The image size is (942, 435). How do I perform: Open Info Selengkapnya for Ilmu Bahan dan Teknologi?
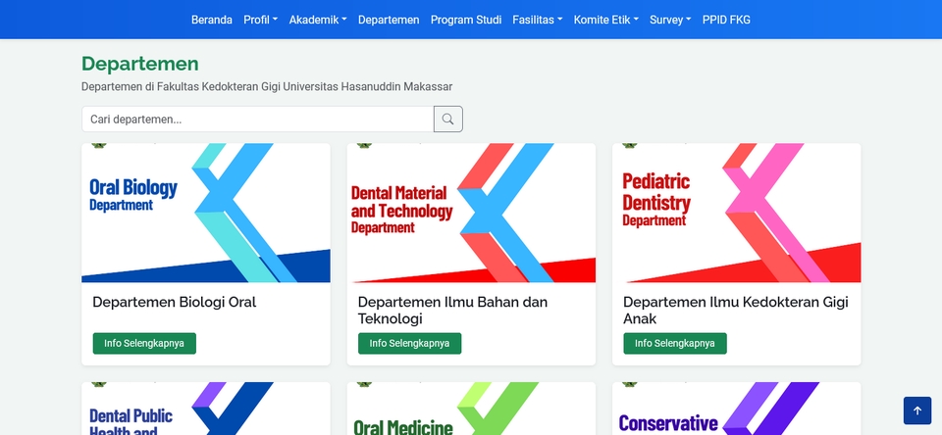410,343
